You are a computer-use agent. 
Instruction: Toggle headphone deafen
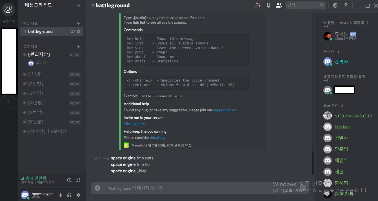point(69,195)
